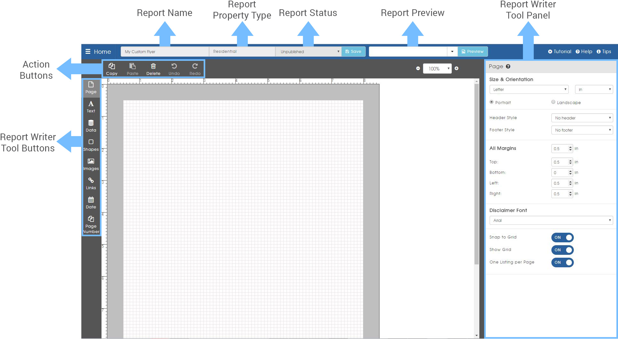The height and width of the screenshot is (339, 618).
Task: Click the Page help question mark icon
Action: (508, 66)
